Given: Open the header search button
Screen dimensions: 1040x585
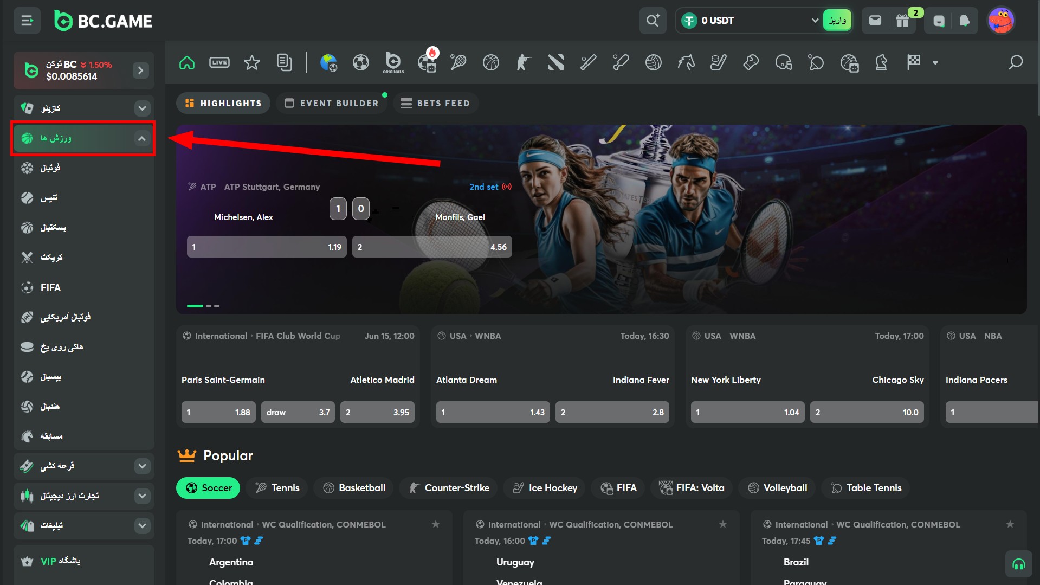Looking at the screenshot, I should click(x=653, y=21).
